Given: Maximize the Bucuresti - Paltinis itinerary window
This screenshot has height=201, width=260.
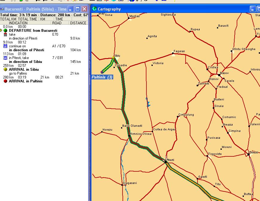Looking at the screenshot, I should tap(78, 9).
